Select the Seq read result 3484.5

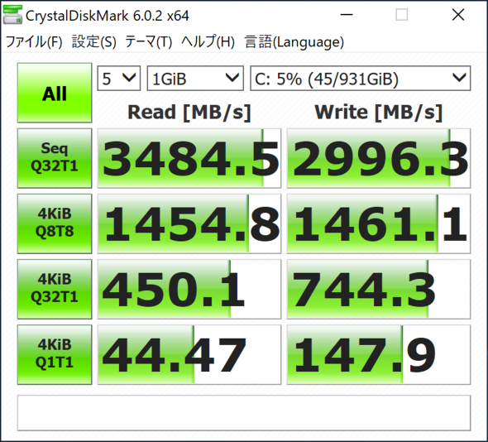[189, 158]
